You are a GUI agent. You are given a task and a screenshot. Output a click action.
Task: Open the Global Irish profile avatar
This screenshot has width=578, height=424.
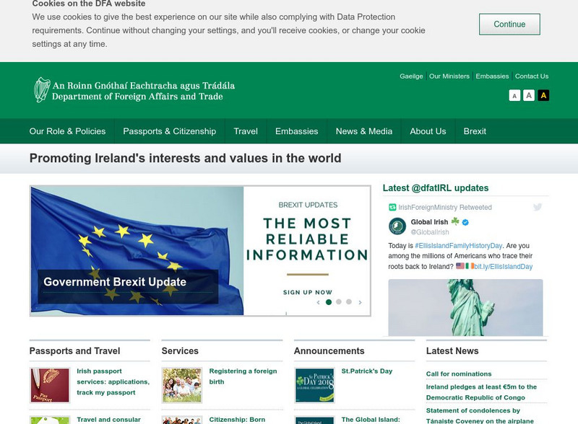(x=397, y=226)
